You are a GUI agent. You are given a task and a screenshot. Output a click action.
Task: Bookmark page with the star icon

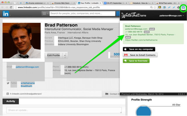[155, 7]
